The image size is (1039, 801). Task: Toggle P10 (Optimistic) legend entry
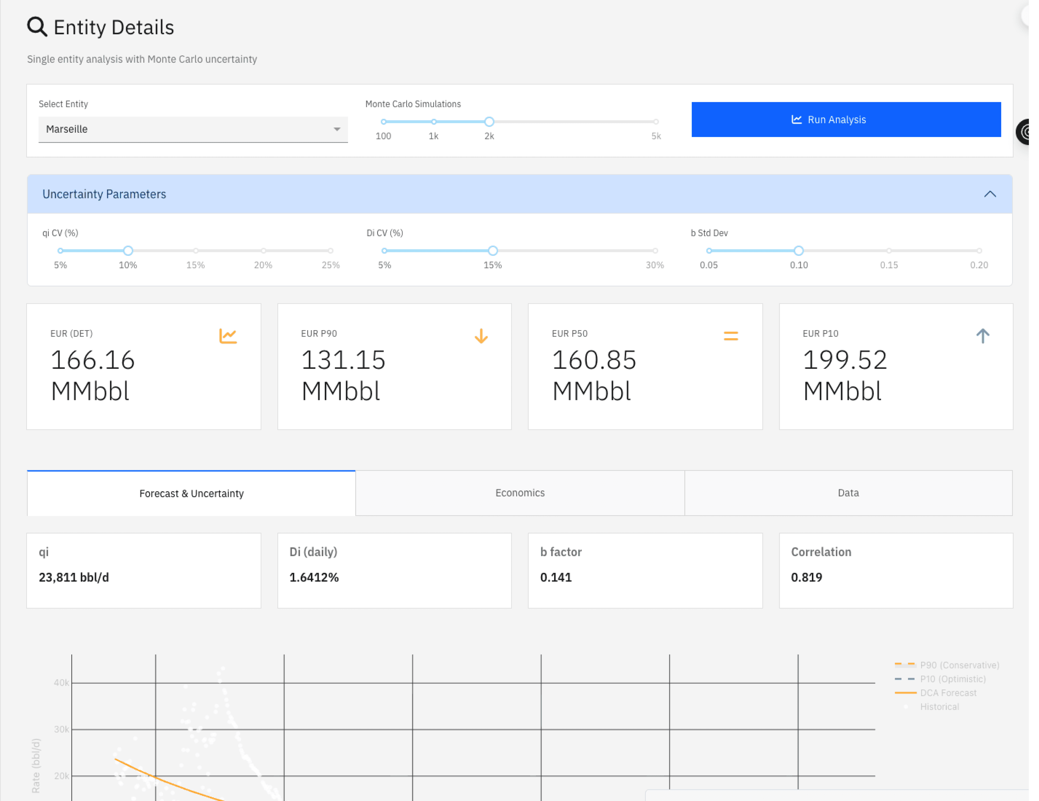pyautogui.click(x=952, y=679)
